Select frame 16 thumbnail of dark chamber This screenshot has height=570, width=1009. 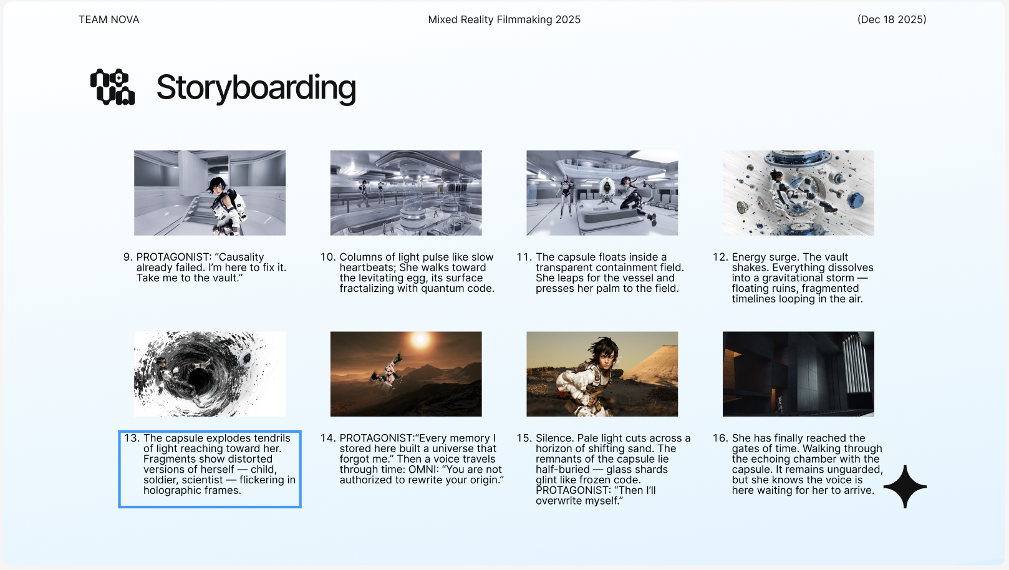point(798,374)
